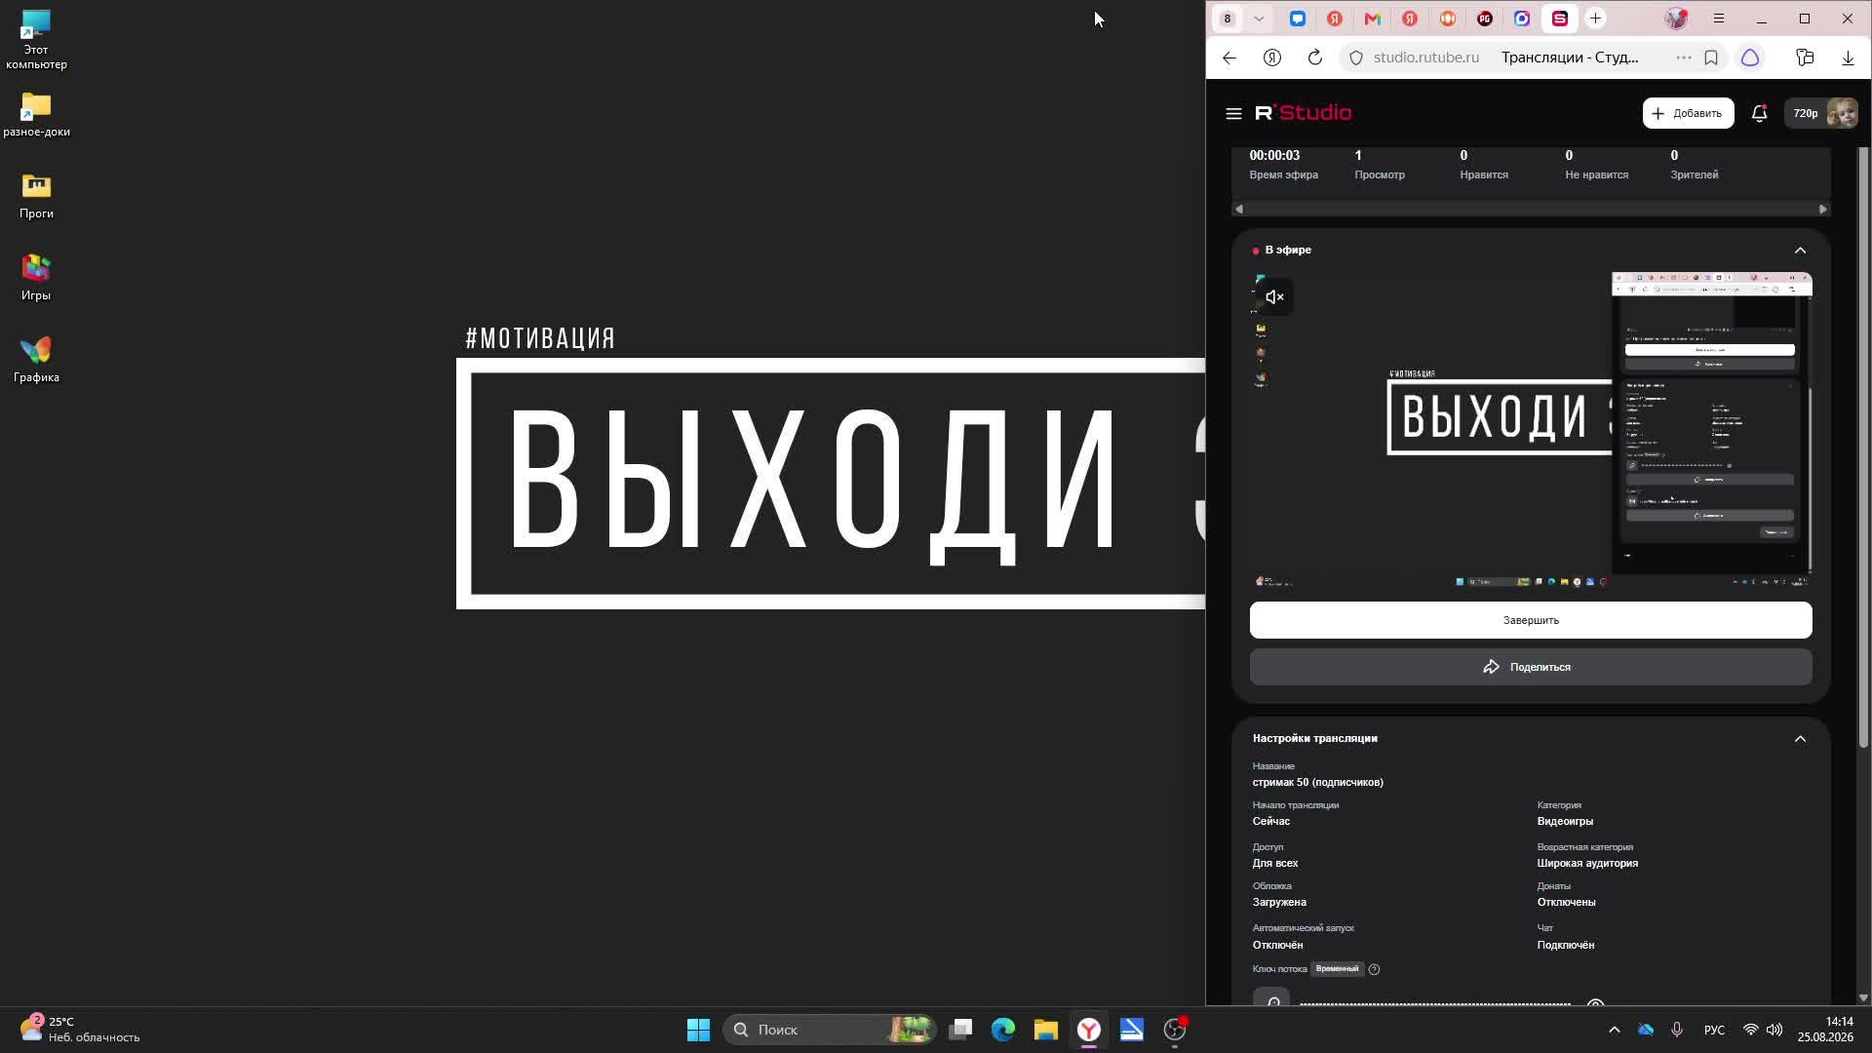Switch the 'РУС' input language
Image resolution: width=1872 pixels, height=1053 pixels.
point(1714,1030)
